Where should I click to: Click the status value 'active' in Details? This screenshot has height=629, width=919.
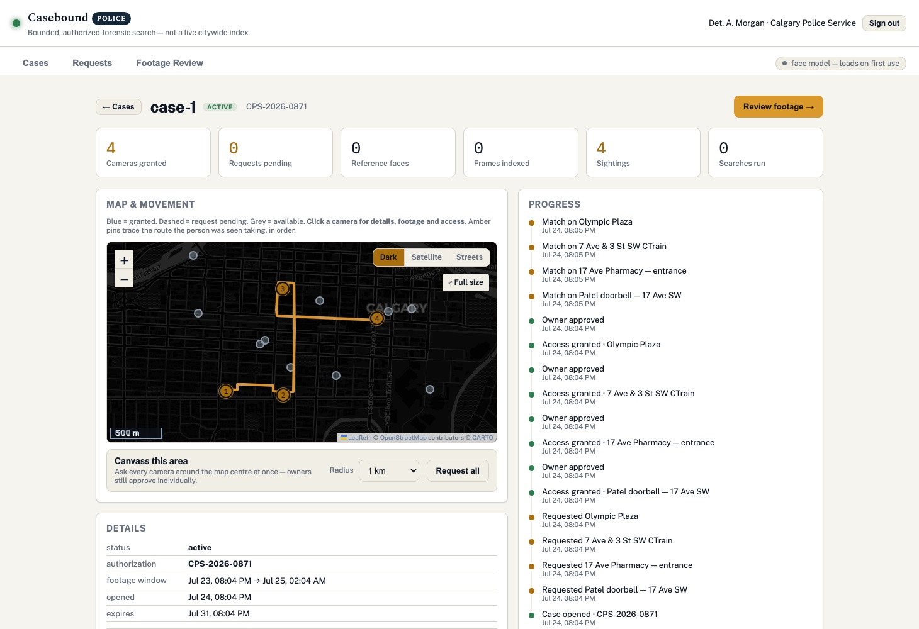pyautogui.click(x=200, y=548)
